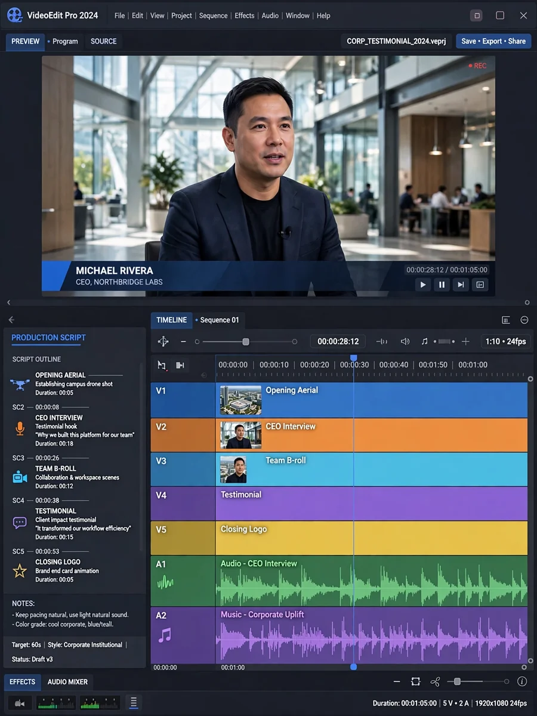Select the Program tab

point(65,41)
